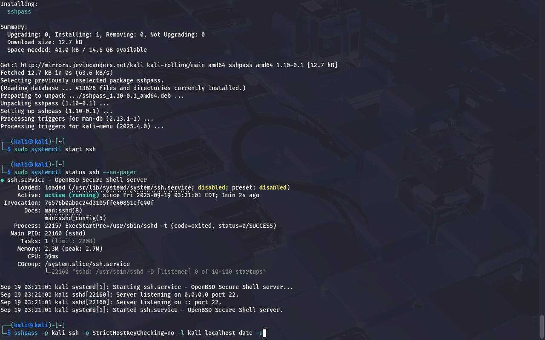545x340 pixels.
Task: Open the man:sshd(8) docs link
Action: pyautogui.click(x=63, y=210)
